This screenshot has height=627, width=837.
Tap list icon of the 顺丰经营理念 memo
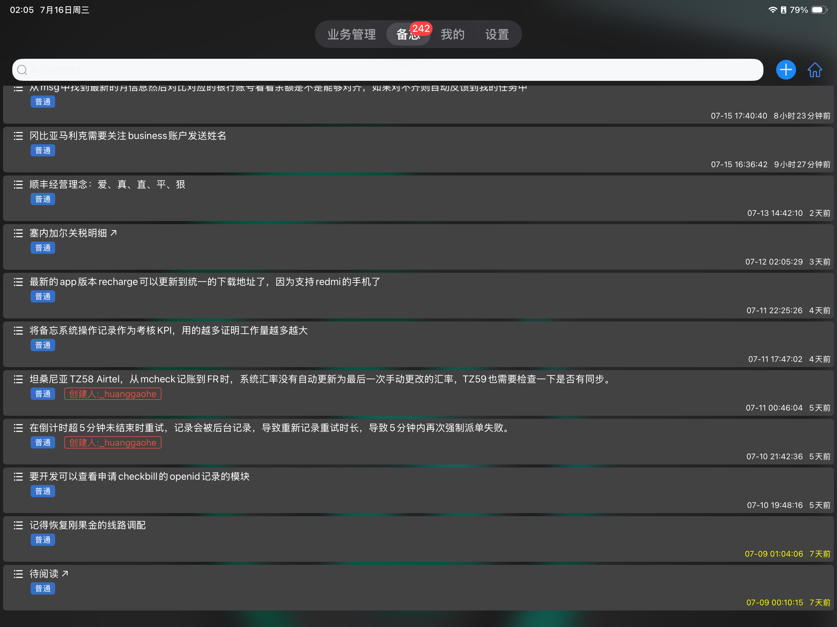(x=18, y=185)
